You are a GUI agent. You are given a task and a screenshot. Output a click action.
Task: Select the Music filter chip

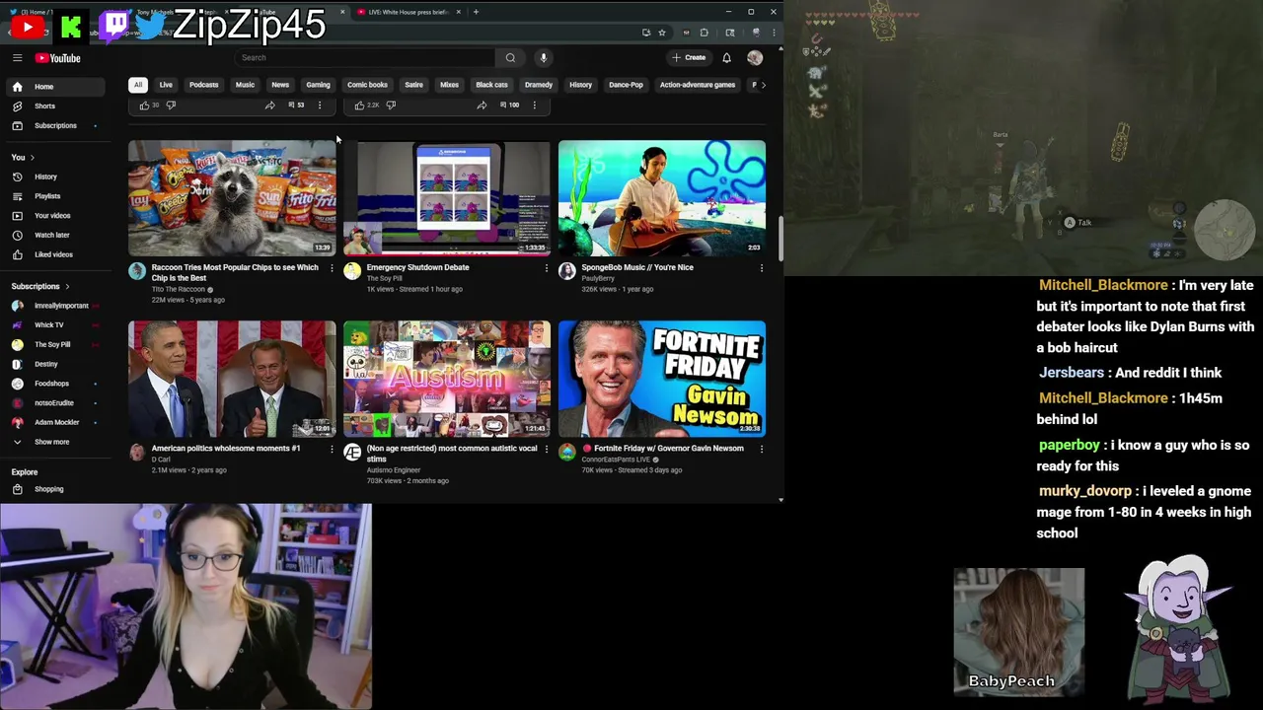click(x=245, y=85)
